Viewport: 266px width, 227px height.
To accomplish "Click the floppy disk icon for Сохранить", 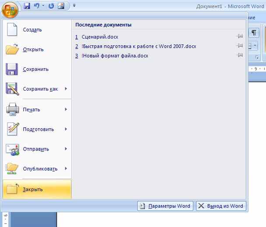I will (x=12, y=69).
